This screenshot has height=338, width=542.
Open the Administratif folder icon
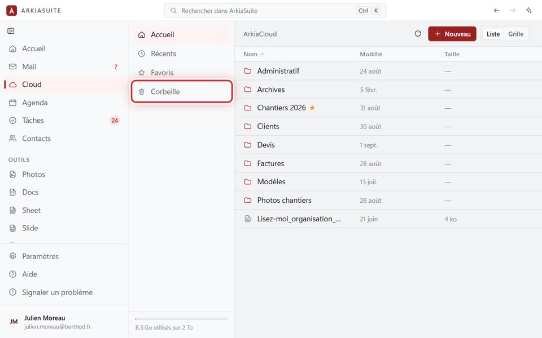(247, 71)
